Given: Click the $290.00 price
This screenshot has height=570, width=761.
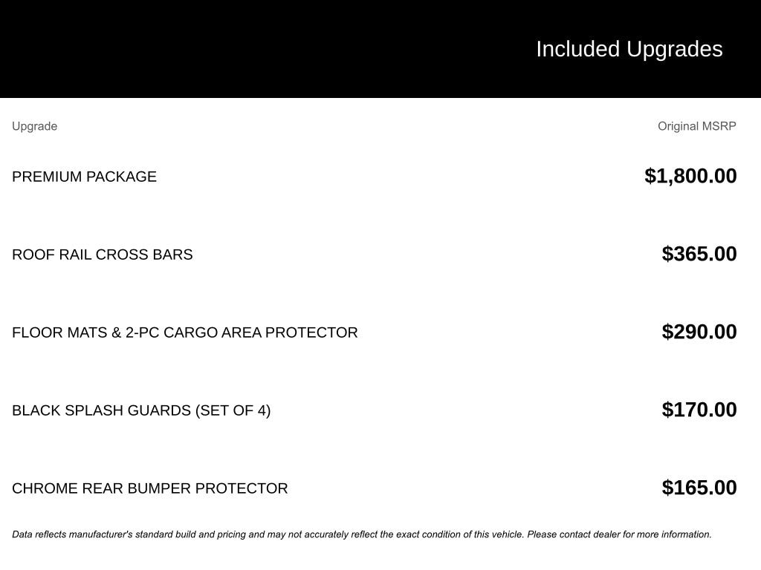Looking at the screenshot, I should (x=699, y=332).
